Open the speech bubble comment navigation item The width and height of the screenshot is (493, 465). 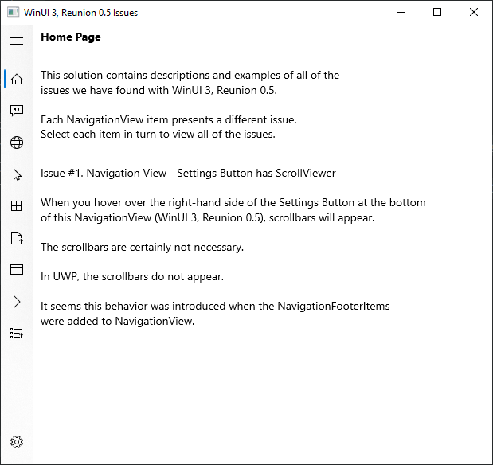pyautogui.click(x=17, y=111)
